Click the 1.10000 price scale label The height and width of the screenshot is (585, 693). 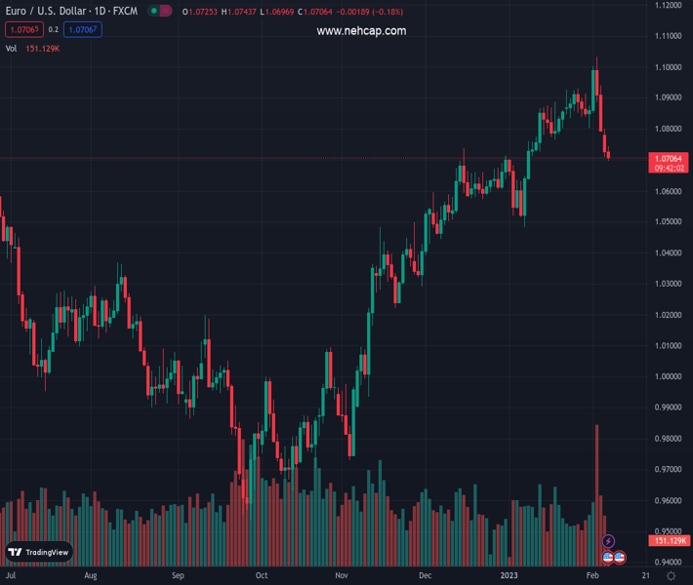[669, 67]
